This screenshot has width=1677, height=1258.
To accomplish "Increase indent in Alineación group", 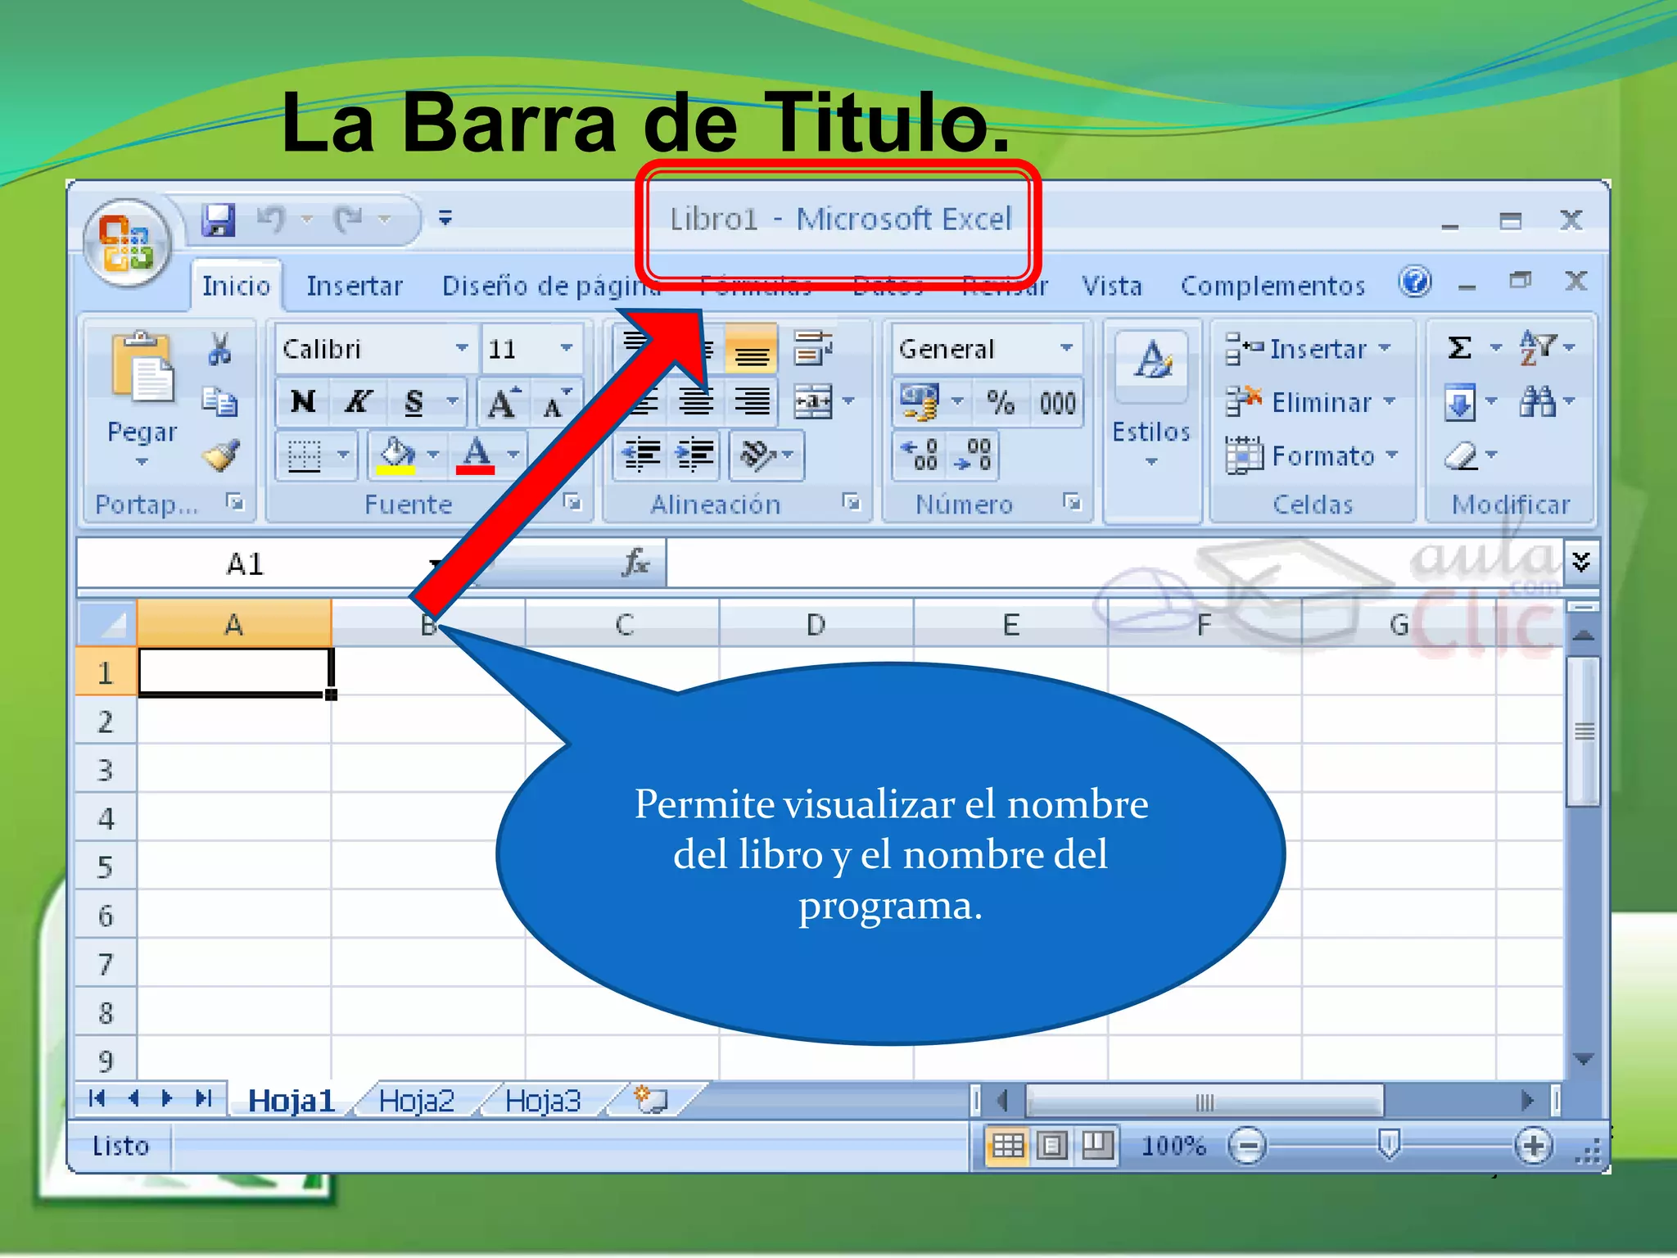I will coord(694,455).
